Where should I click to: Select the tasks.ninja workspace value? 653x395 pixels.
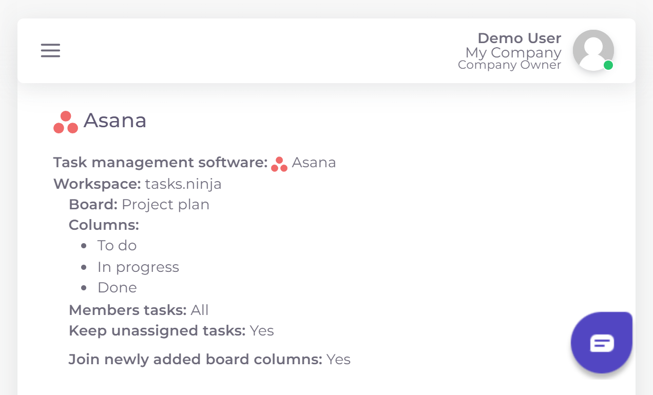click(x=183, y=184)
